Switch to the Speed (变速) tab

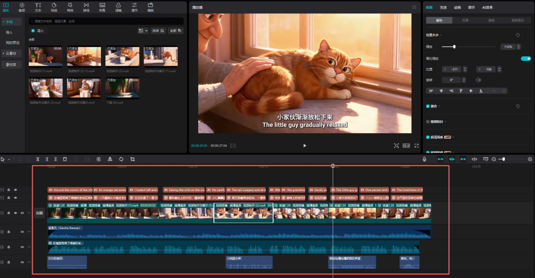tap(443, 7)
